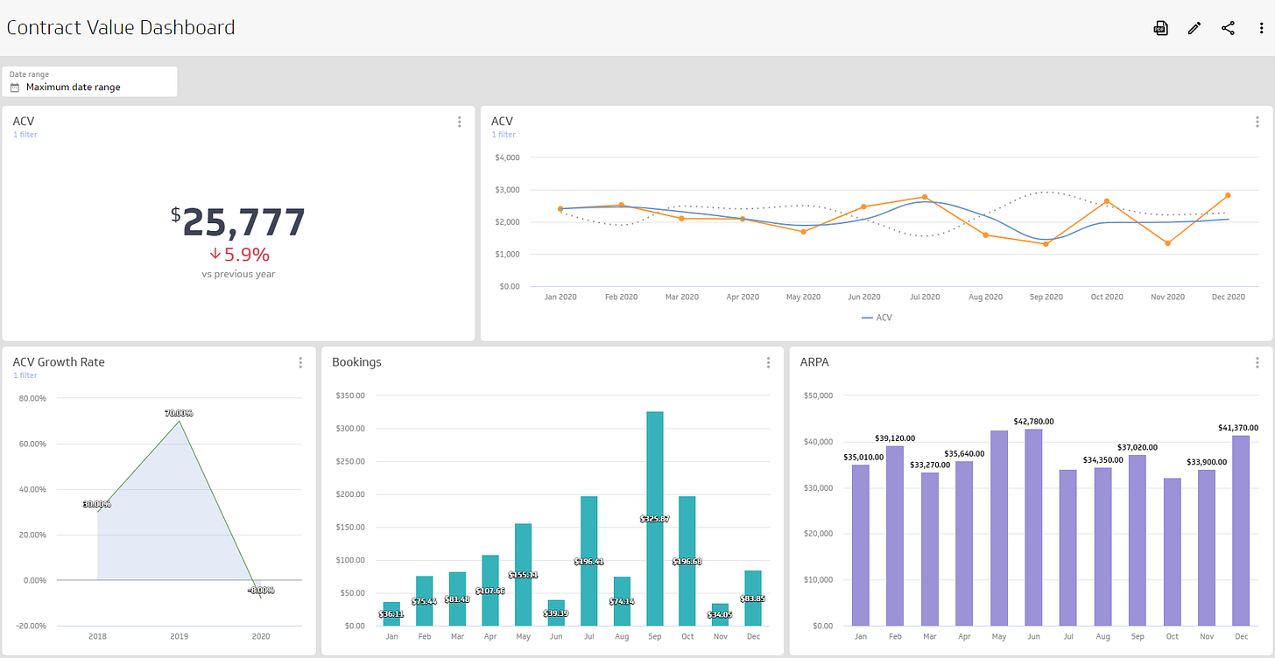Select the October Bookings bar
The width and height of the screenshot is (1275, 658).
(687, 561)
